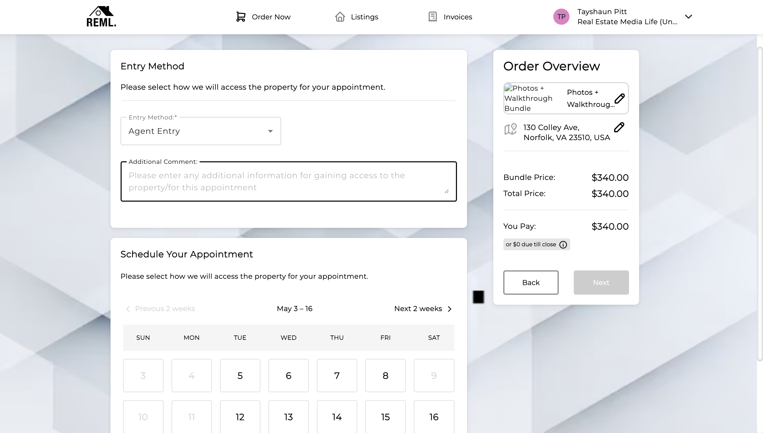Click the May 3 – 16 date range

(294, 309)
